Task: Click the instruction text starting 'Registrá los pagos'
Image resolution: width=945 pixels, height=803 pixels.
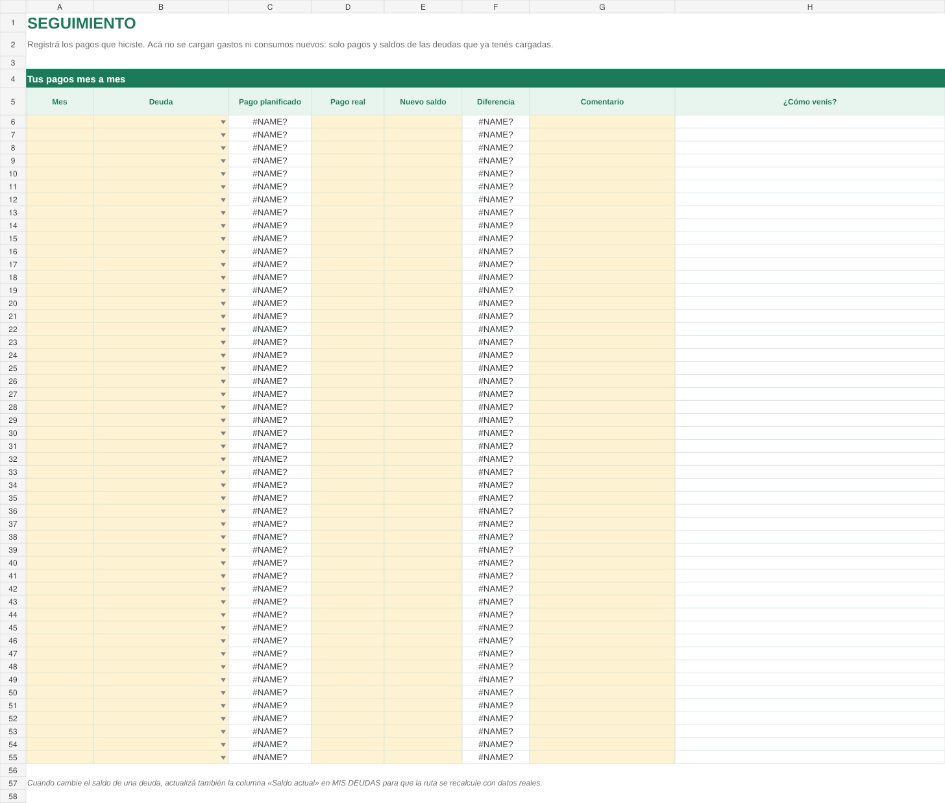Action: (x=290, y=45)
